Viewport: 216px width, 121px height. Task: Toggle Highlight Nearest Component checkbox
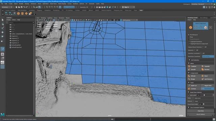189,44
